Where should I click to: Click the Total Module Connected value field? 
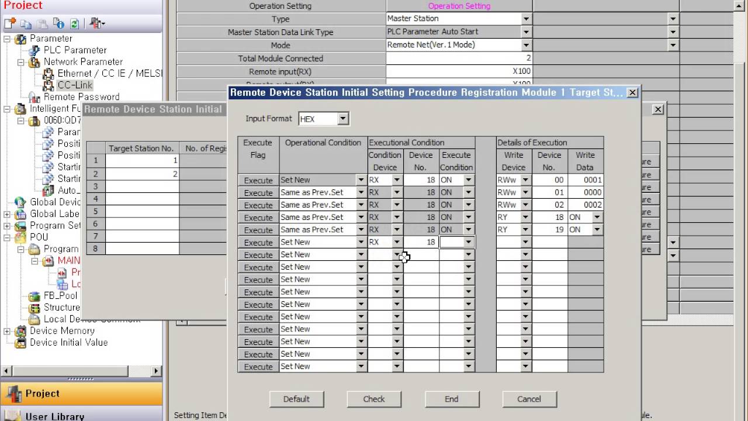pyautogui.click(x=459, y=58)
